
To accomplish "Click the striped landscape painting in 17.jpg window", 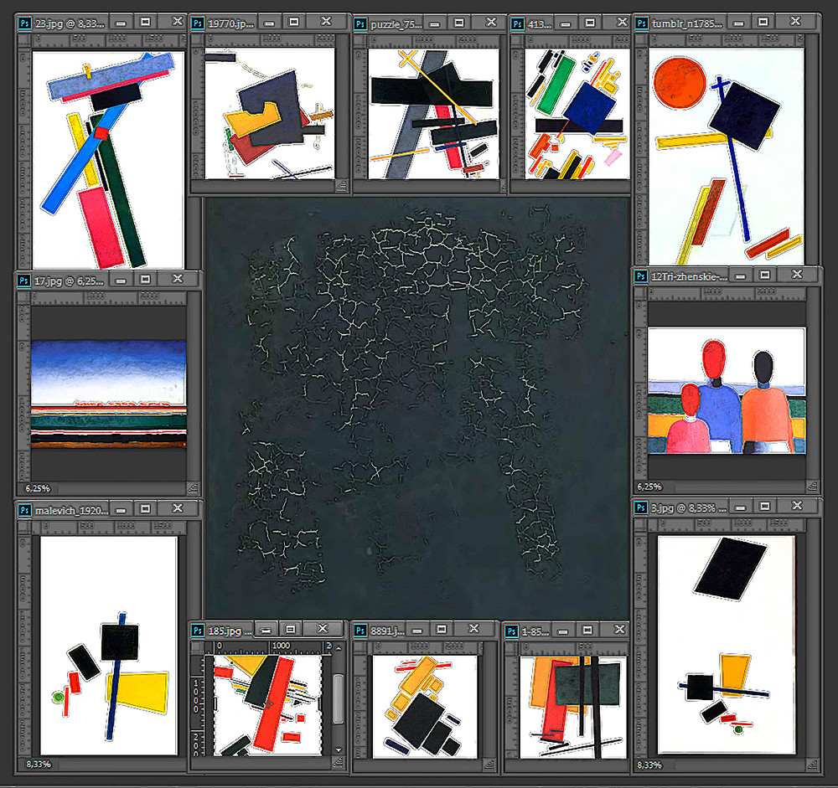I will point(109,394).
